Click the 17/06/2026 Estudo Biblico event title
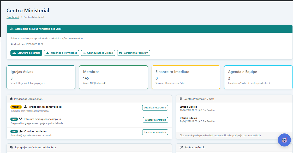This screenshot has width=293, height=153. point(188,107)
